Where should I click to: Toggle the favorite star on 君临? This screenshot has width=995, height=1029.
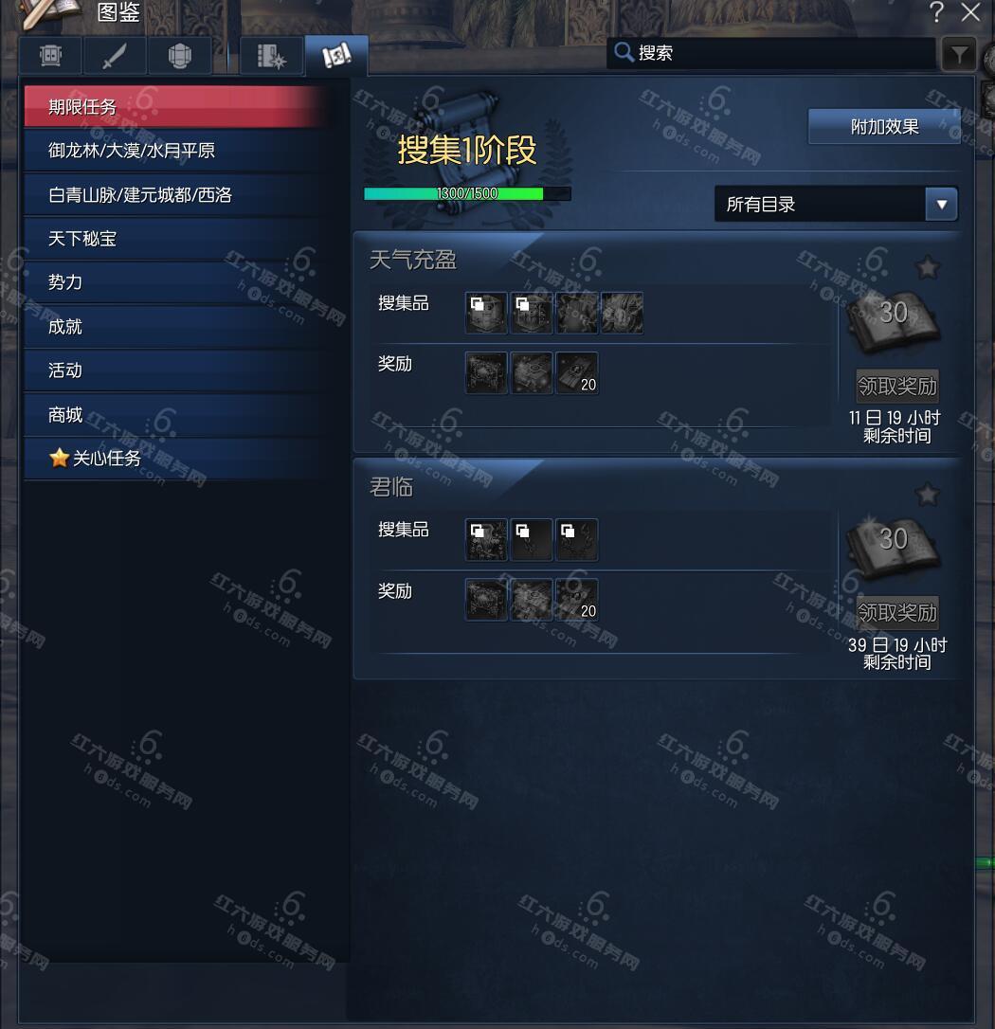tap(928, 495)
